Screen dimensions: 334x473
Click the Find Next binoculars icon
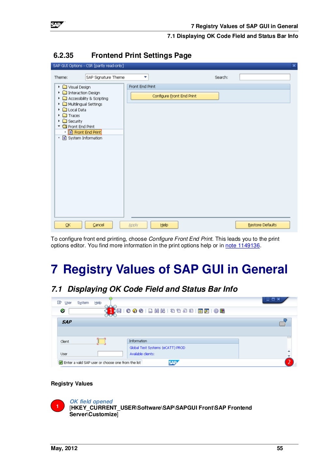pos(163,311)
